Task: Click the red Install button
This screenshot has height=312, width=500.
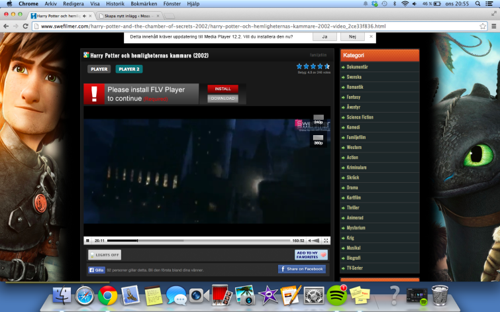Action: click(223, 88)
